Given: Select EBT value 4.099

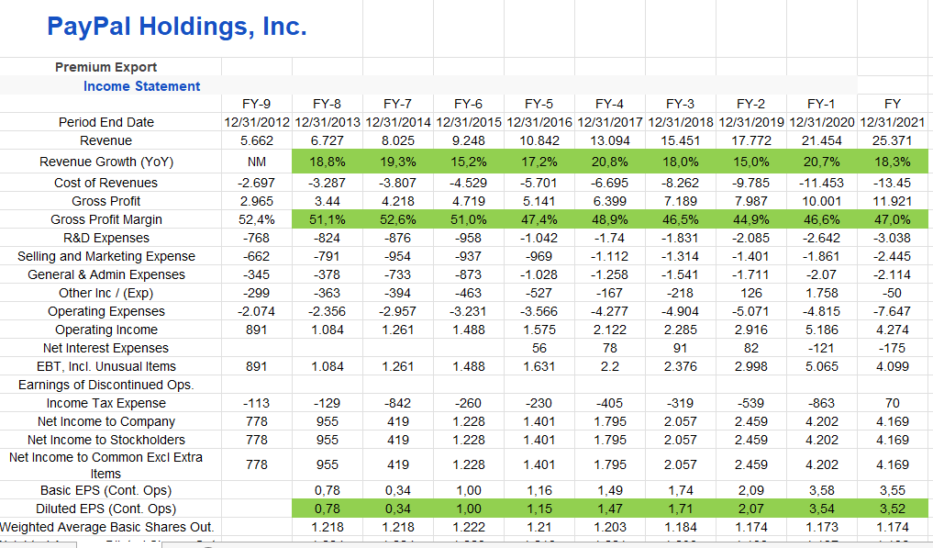Looking at the screenshot, I should coord(893,367).
